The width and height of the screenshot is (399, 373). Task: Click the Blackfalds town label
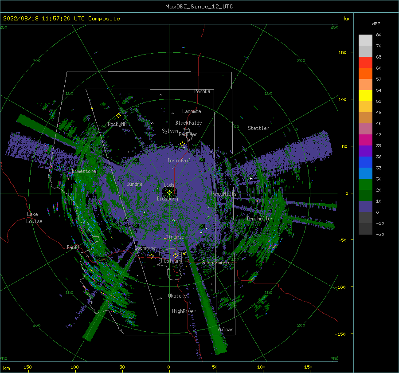coord(188,123)
